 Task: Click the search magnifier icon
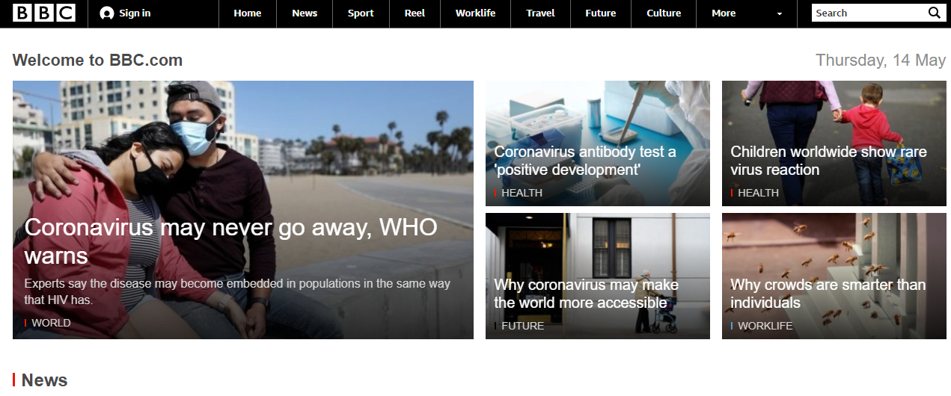[x=934, y=13]
